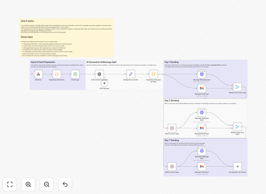This screenshot has height=194, width=266.
Task: Zoom in on the canvas
Action: click(28, 184)
